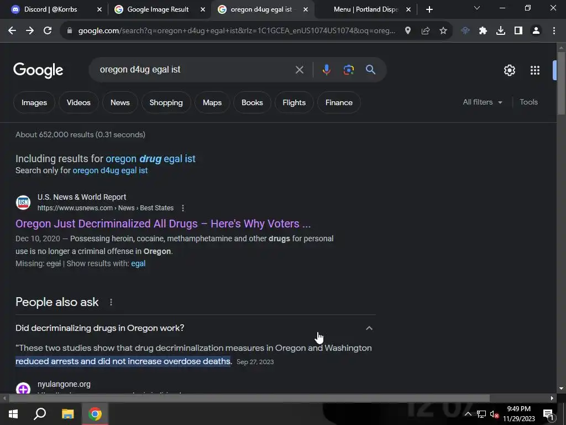Open the Google apps grid
The height and width of the screenshot is (425, 566).
click(535, 70)
